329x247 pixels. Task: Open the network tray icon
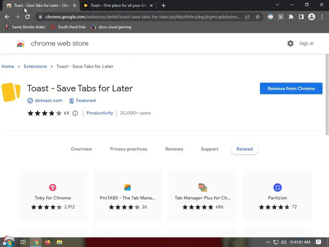[x=276, y=242]
